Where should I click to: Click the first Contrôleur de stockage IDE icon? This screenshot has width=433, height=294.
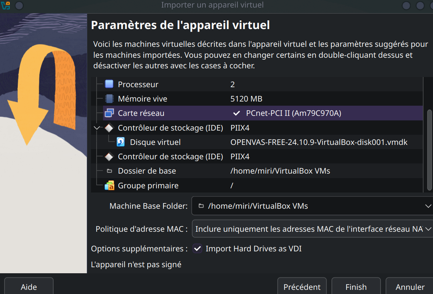[109, 128]
